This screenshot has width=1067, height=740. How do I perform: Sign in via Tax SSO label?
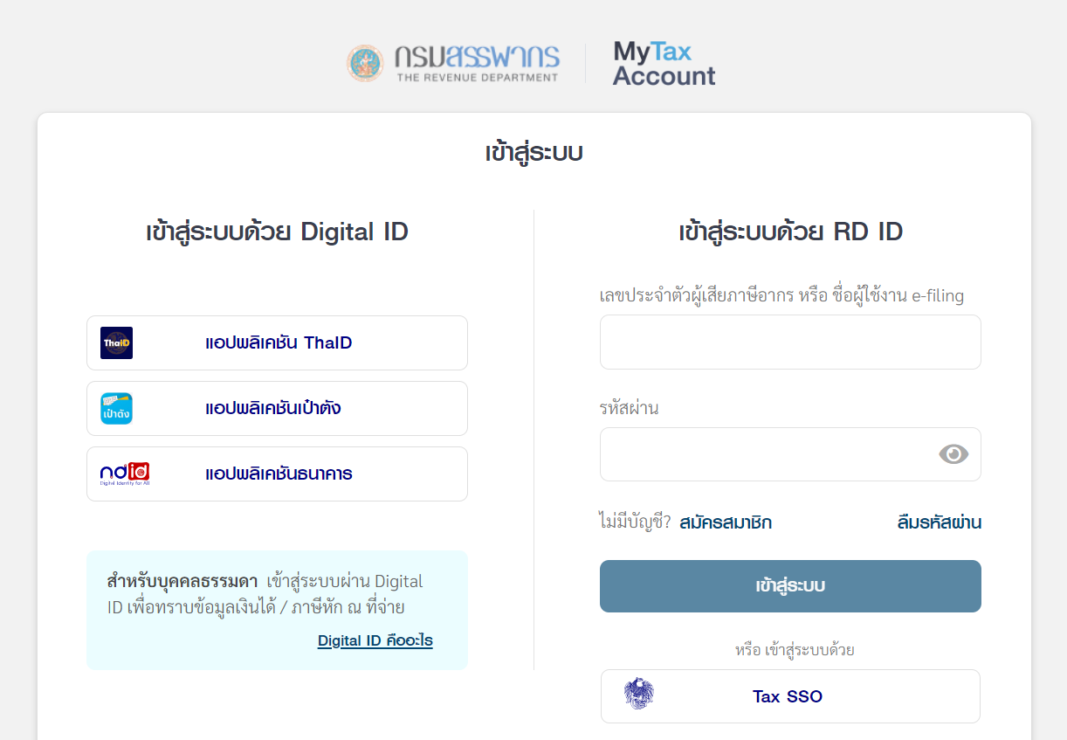coord(788,696)
